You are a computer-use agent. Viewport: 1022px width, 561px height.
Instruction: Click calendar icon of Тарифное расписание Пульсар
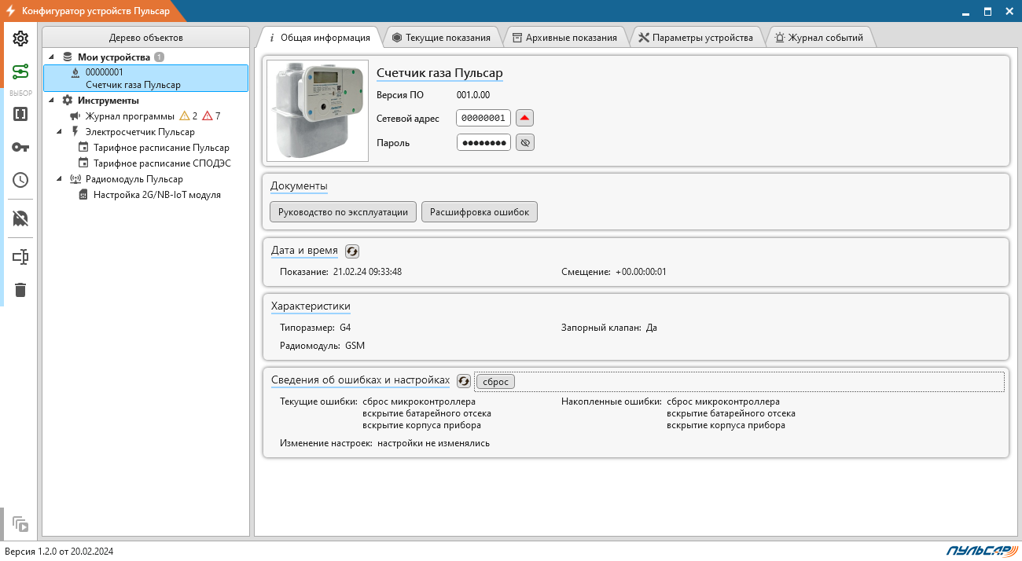[83, 148]
